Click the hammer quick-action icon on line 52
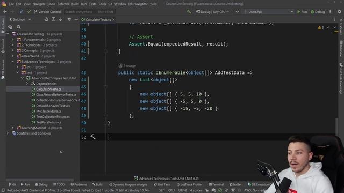The image size is (344, 193). pyautogui.click(x=93, y=137)
